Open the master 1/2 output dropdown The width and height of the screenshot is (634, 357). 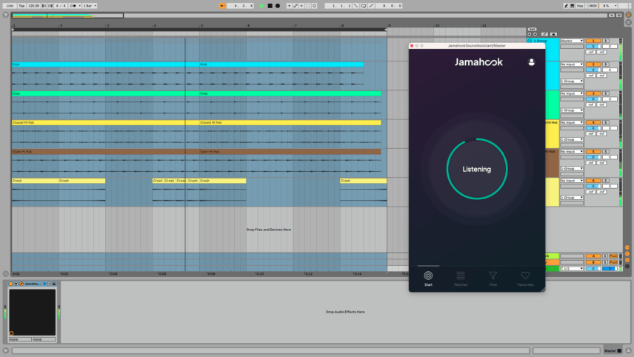point(572,268)
